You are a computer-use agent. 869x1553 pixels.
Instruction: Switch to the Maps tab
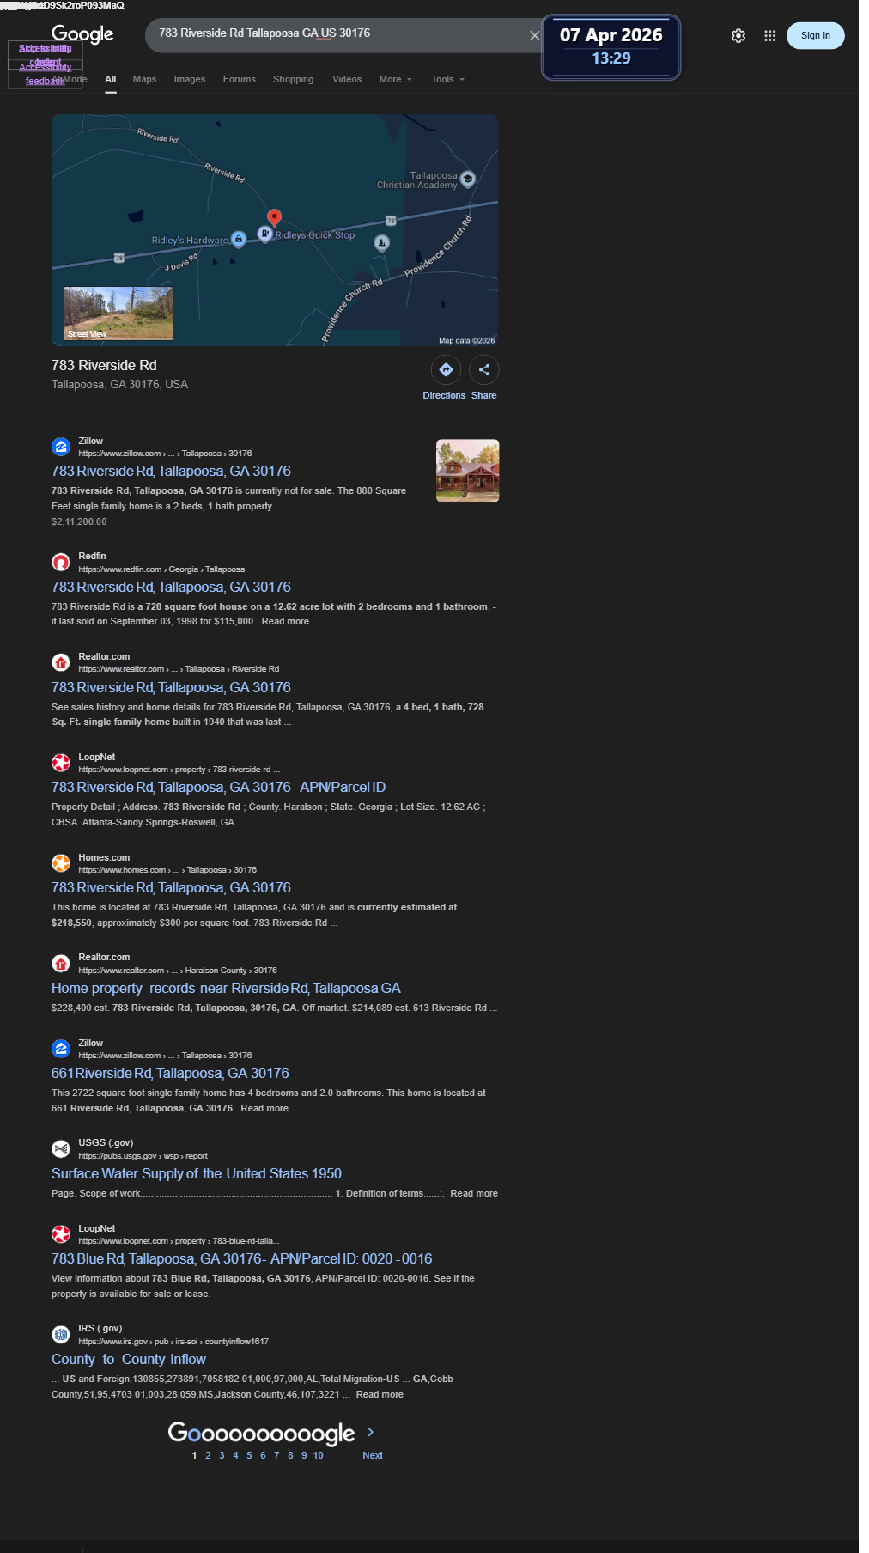click(144, 79)
